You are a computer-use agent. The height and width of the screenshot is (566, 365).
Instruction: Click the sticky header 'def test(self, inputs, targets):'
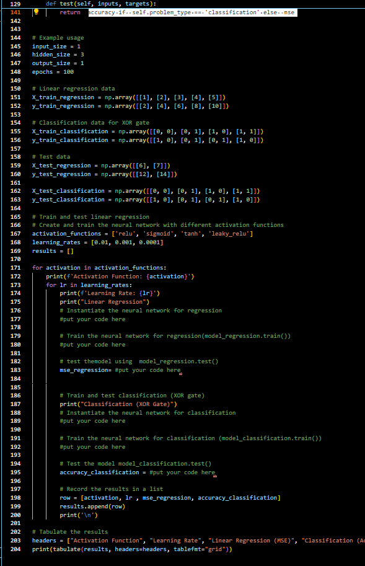(101, 4)
